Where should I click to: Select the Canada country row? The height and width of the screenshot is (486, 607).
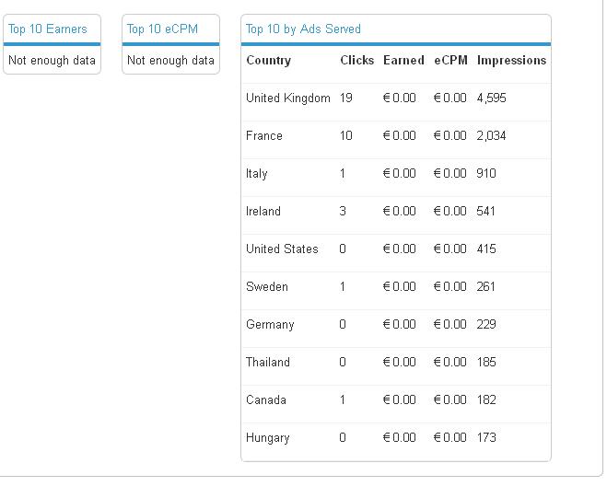(x=265, y=399)
